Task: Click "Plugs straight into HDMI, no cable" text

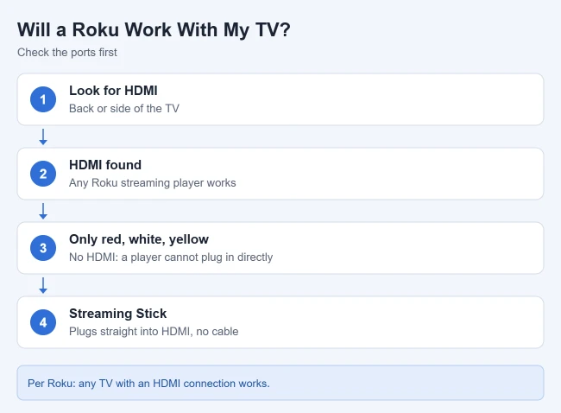Action: [x=154, y=331]
